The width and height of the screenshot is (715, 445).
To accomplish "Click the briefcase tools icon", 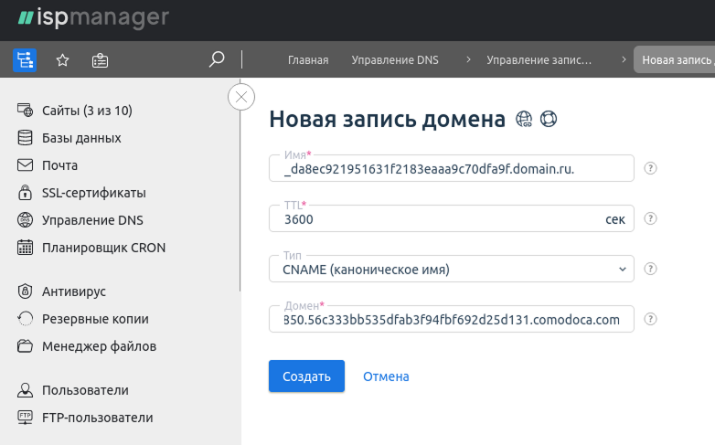I will click(x=101, y=60).
